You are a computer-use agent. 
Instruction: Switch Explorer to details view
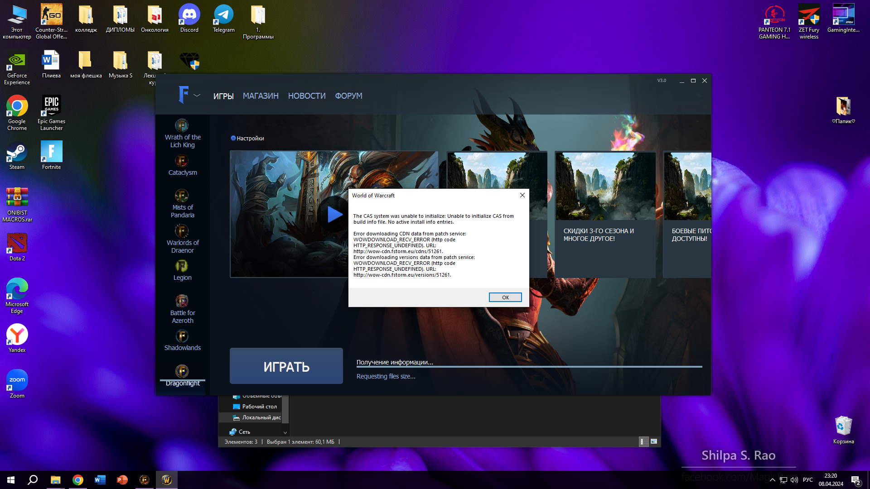click(643, 441)
